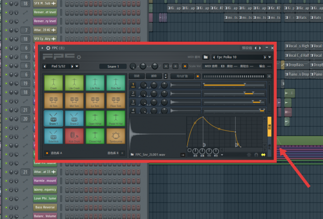Select layer 2 in the layer list

tap(133, 94)
